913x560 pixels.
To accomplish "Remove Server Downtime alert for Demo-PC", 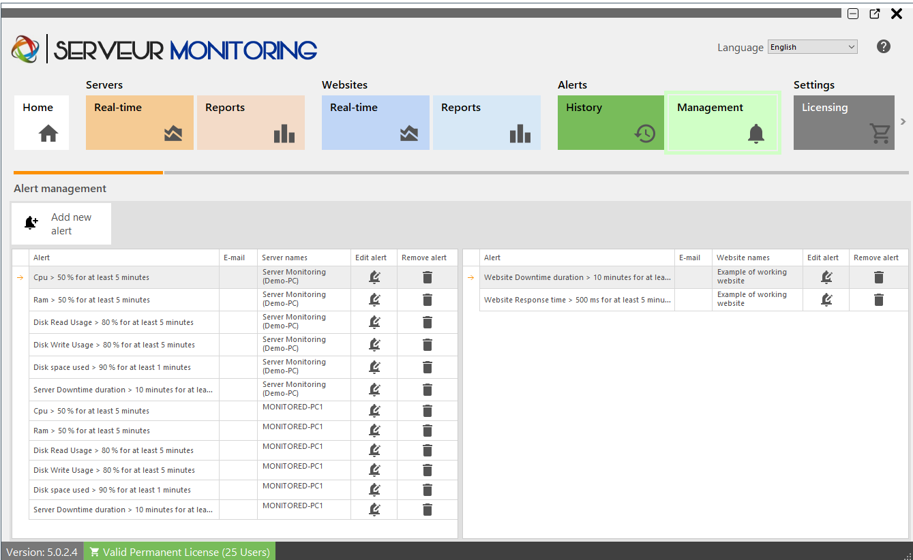I will [x=428, y=390].
